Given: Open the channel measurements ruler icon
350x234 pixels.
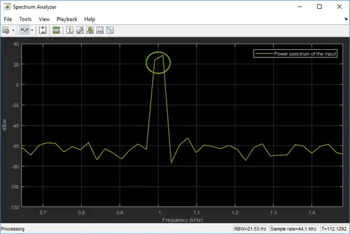Looking at the screenshot, I should (x=80, y=30).
